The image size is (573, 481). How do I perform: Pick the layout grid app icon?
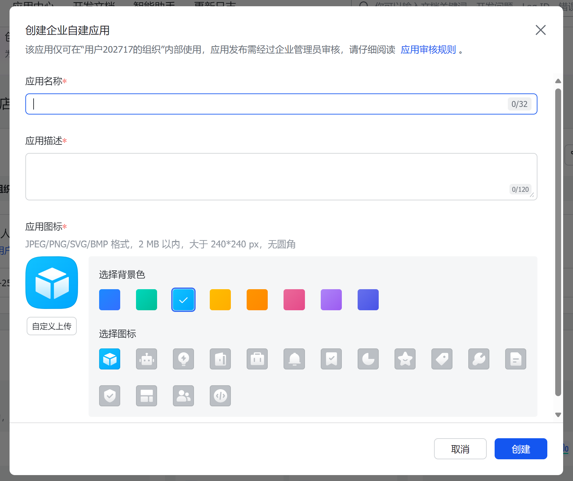pyautogui.click(x=147, y=396)
